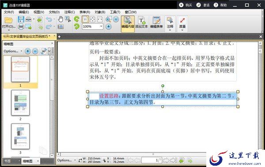265x167 pixels.
Task: Open the 文件(F) menu
Action: point(9,12)
